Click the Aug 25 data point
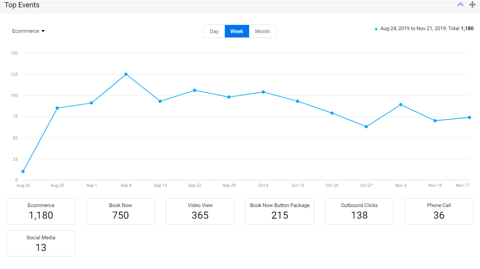The image size is (480, 269). pyautogui.click(x=57, y=108)
